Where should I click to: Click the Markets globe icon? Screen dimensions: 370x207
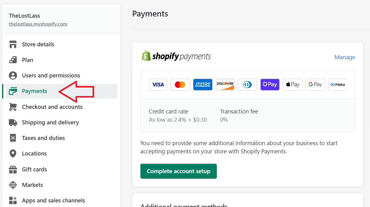[13, 185]
